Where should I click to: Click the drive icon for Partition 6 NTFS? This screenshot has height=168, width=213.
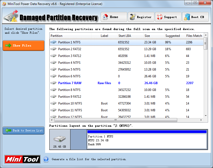click(54, 76)
